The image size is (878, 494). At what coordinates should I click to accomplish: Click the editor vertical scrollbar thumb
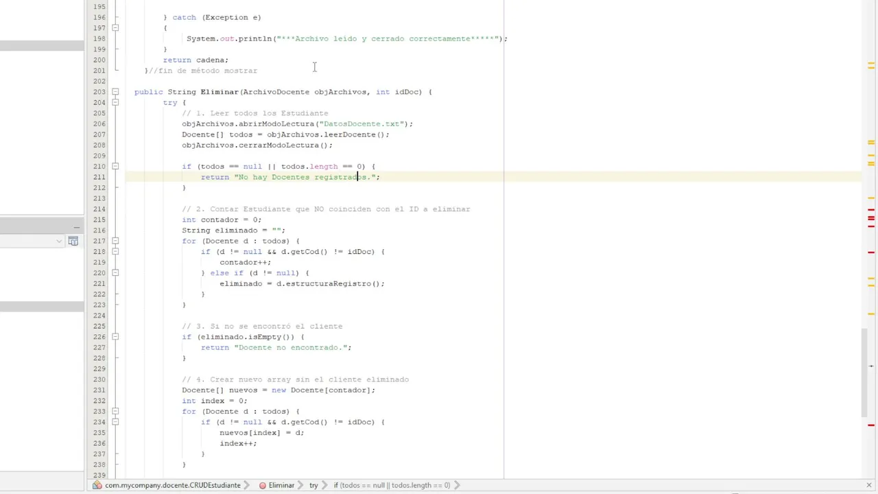(x=864, y=373)
